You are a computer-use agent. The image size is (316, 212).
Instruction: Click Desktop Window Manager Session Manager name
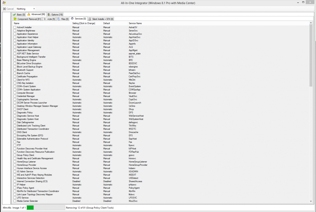tap(37, 106)
